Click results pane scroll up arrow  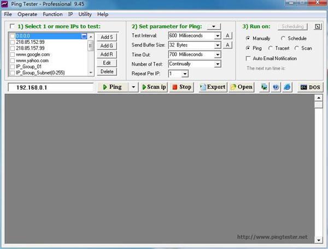click(x=318, y=98)
